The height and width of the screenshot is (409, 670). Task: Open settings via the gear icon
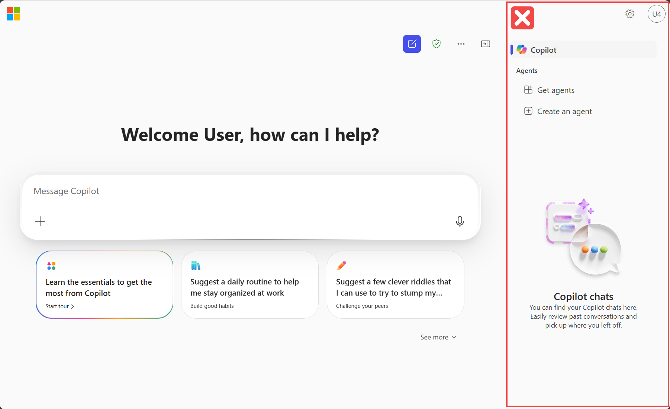(629, 14)
